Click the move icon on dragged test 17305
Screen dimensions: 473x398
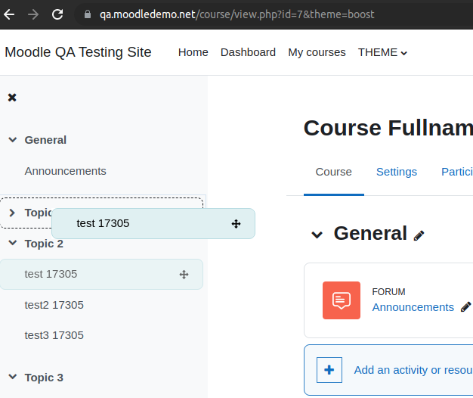236,224
